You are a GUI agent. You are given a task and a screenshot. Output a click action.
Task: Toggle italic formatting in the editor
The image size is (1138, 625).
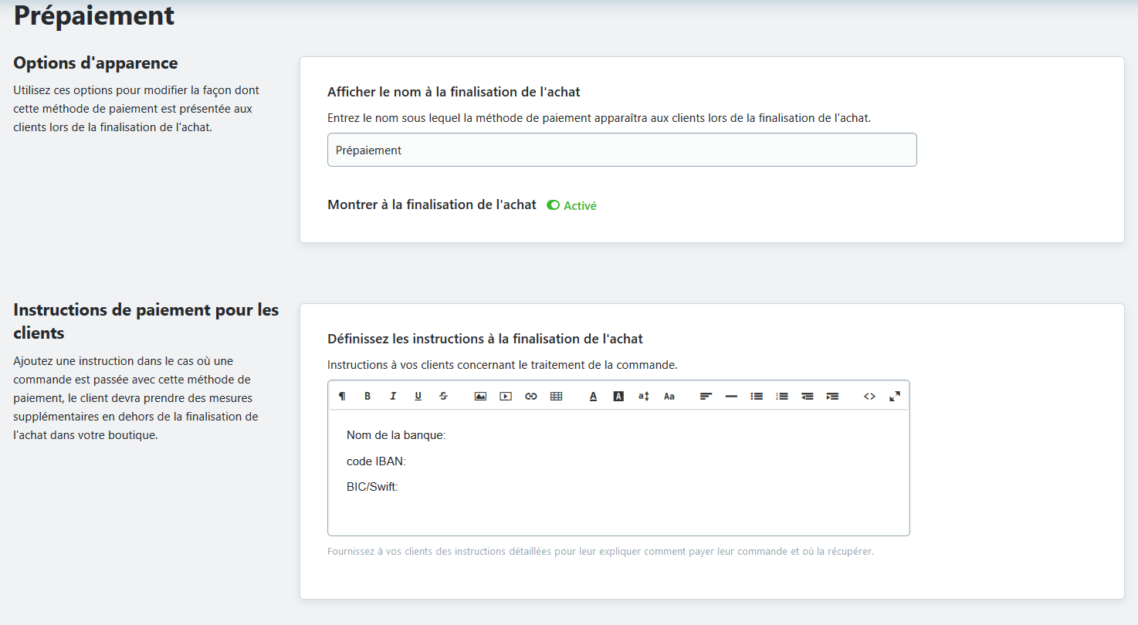(393, 396)
